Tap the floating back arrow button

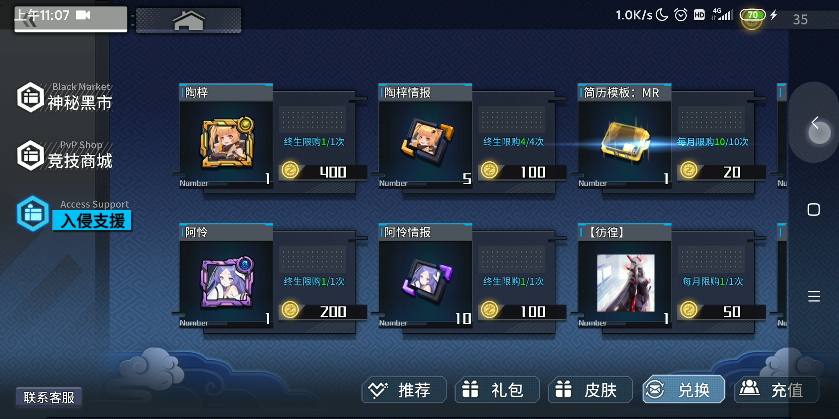815,123
